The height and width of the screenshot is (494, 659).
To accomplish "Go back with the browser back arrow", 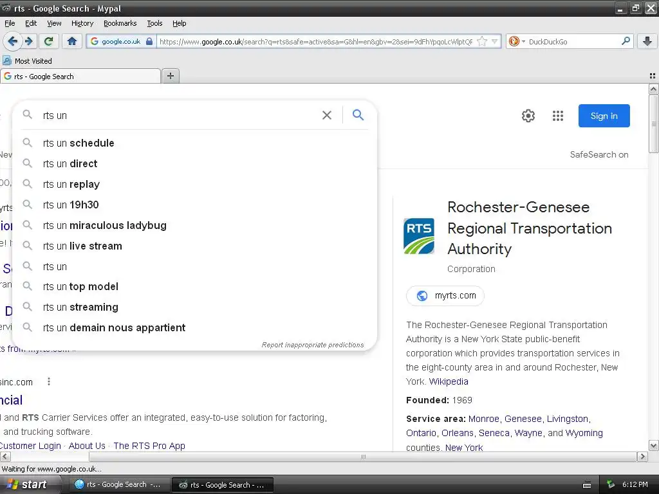I will pos(12,41).
